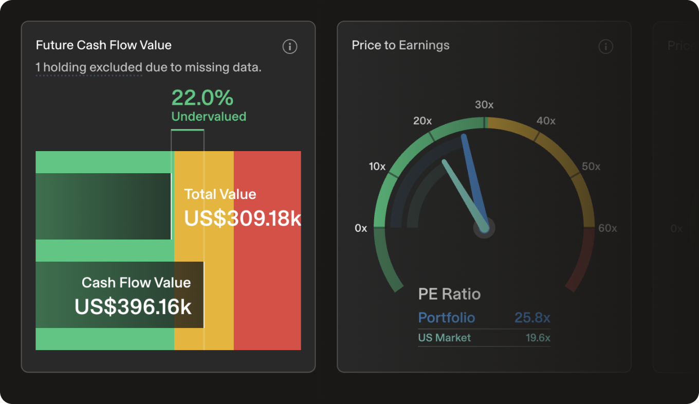699x404 pixels.
Task: Click the 60x label on the PE gauge
Action: [x=608, y=228]
